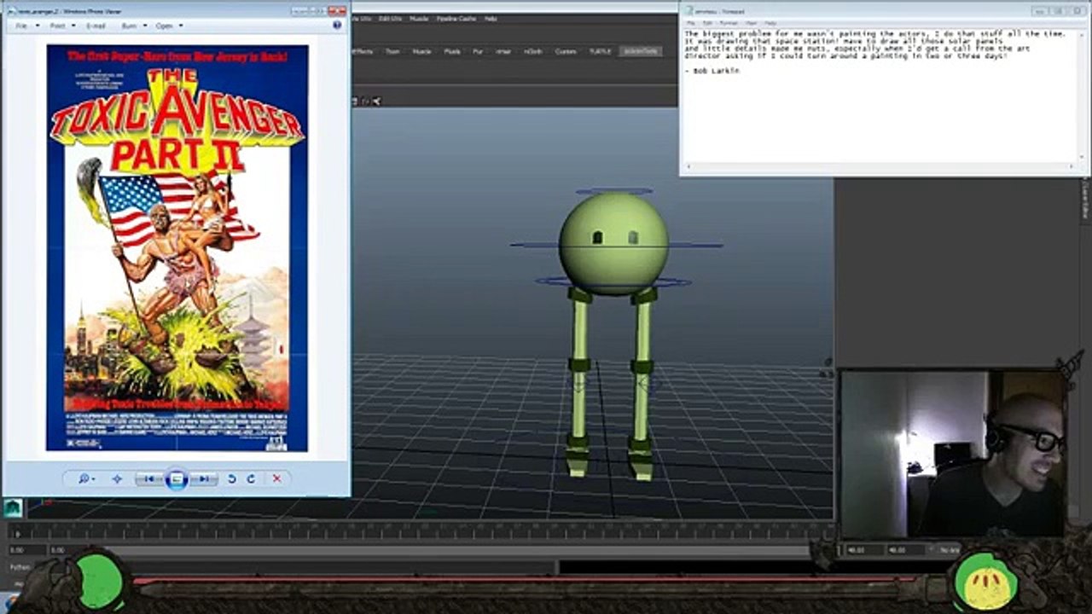Open the Edit menu in Notepad
Image resolution: width=1092 pixels, height=614 pixels.
(707, 23)
